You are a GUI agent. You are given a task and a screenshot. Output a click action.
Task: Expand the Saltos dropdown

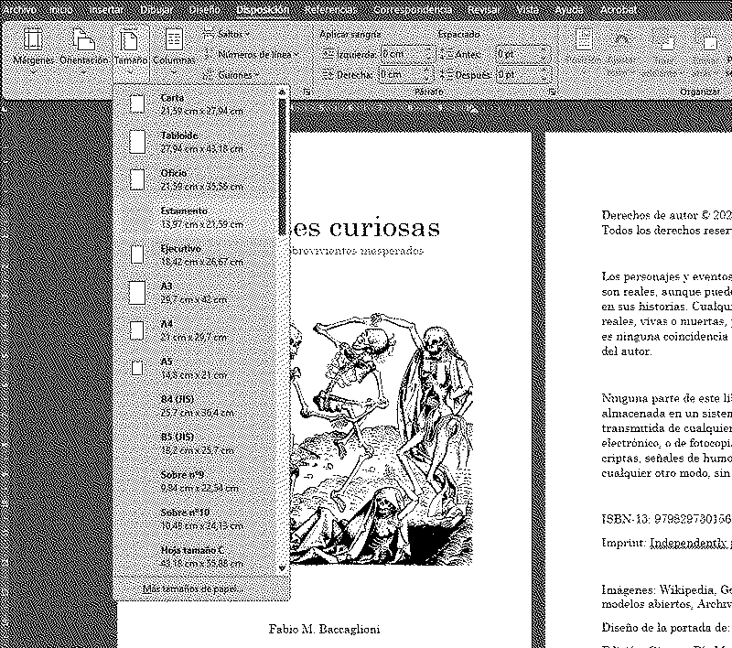(x=230, y=33)
